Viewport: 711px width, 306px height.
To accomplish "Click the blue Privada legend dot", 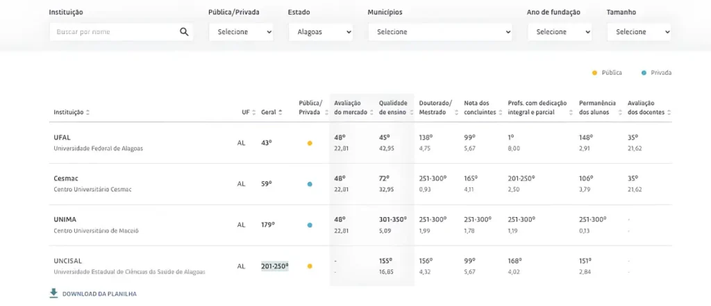I will (644, 73).
